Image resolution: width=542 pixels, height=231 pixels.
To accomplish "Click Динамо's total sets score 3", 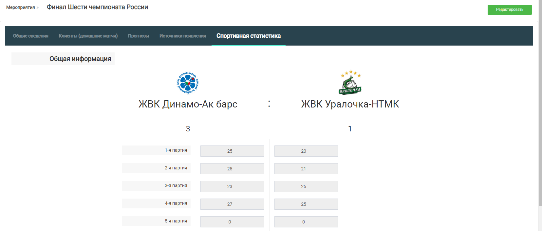I will (188, 129).
